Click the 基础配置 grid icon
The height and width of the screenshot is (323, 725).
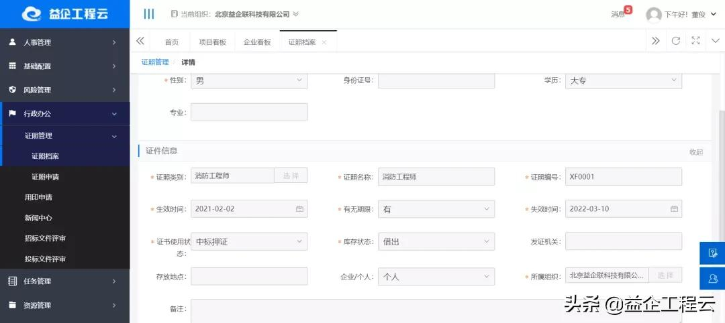[x=13, y=66]
